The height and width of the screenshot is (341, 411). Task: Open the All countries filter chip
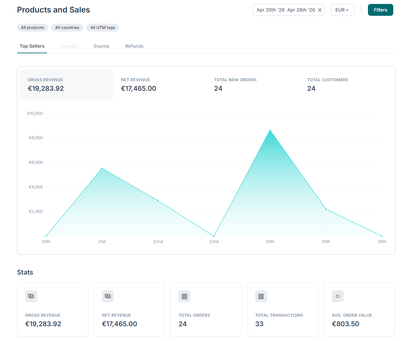67,28
